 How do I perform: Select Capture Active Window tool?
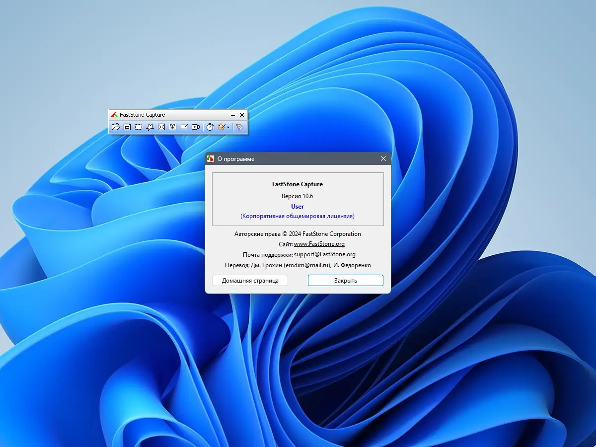click(x=127, y=127)
